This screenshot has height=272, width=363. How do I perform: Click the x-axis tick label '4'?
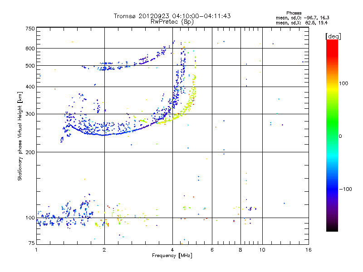pos(172,250)
